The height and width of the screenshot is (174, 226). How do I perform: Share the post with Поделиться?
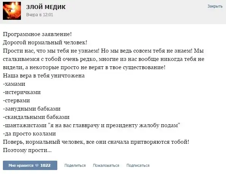(75, 165)
